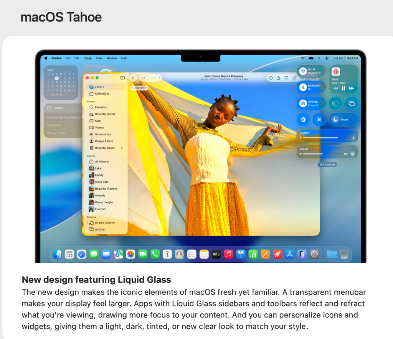The height and width of the screenshot is (339, 393).
Task: Launch Safari from the Dock
Action: point(82,254)
